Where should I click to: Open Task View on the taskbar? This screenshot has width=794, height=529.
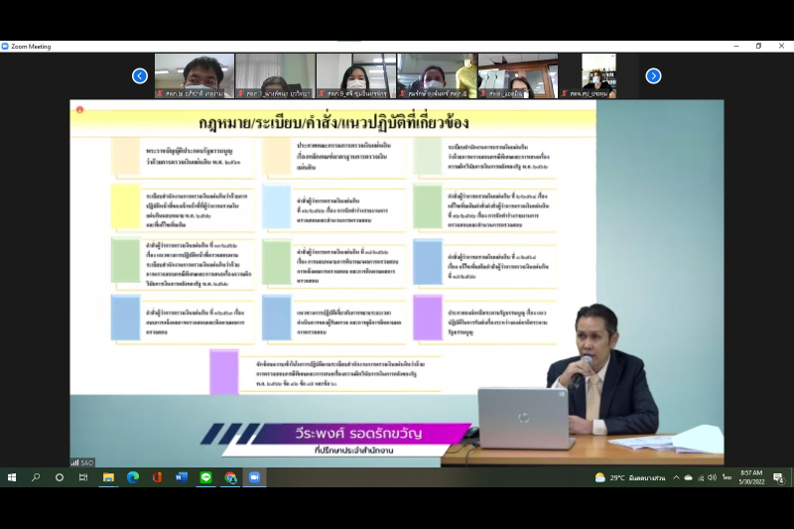[x=83, y=477]
